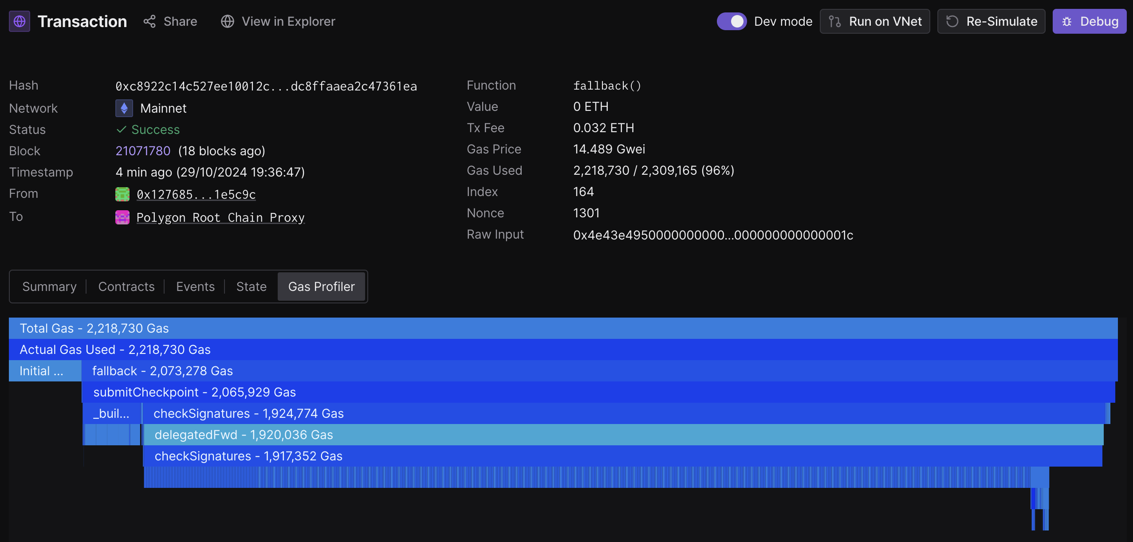Click the green From address avatar
The image size is (1133, 542).
[122, 194]
